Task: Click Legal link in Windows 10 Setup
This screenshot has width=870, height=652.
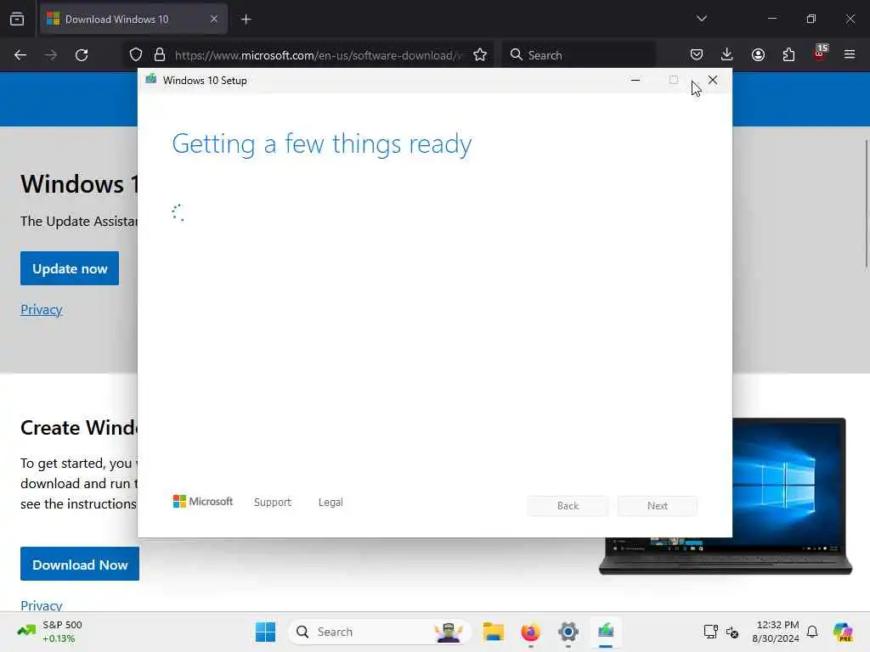Action: pyautogui.click(x=330, y=502)
